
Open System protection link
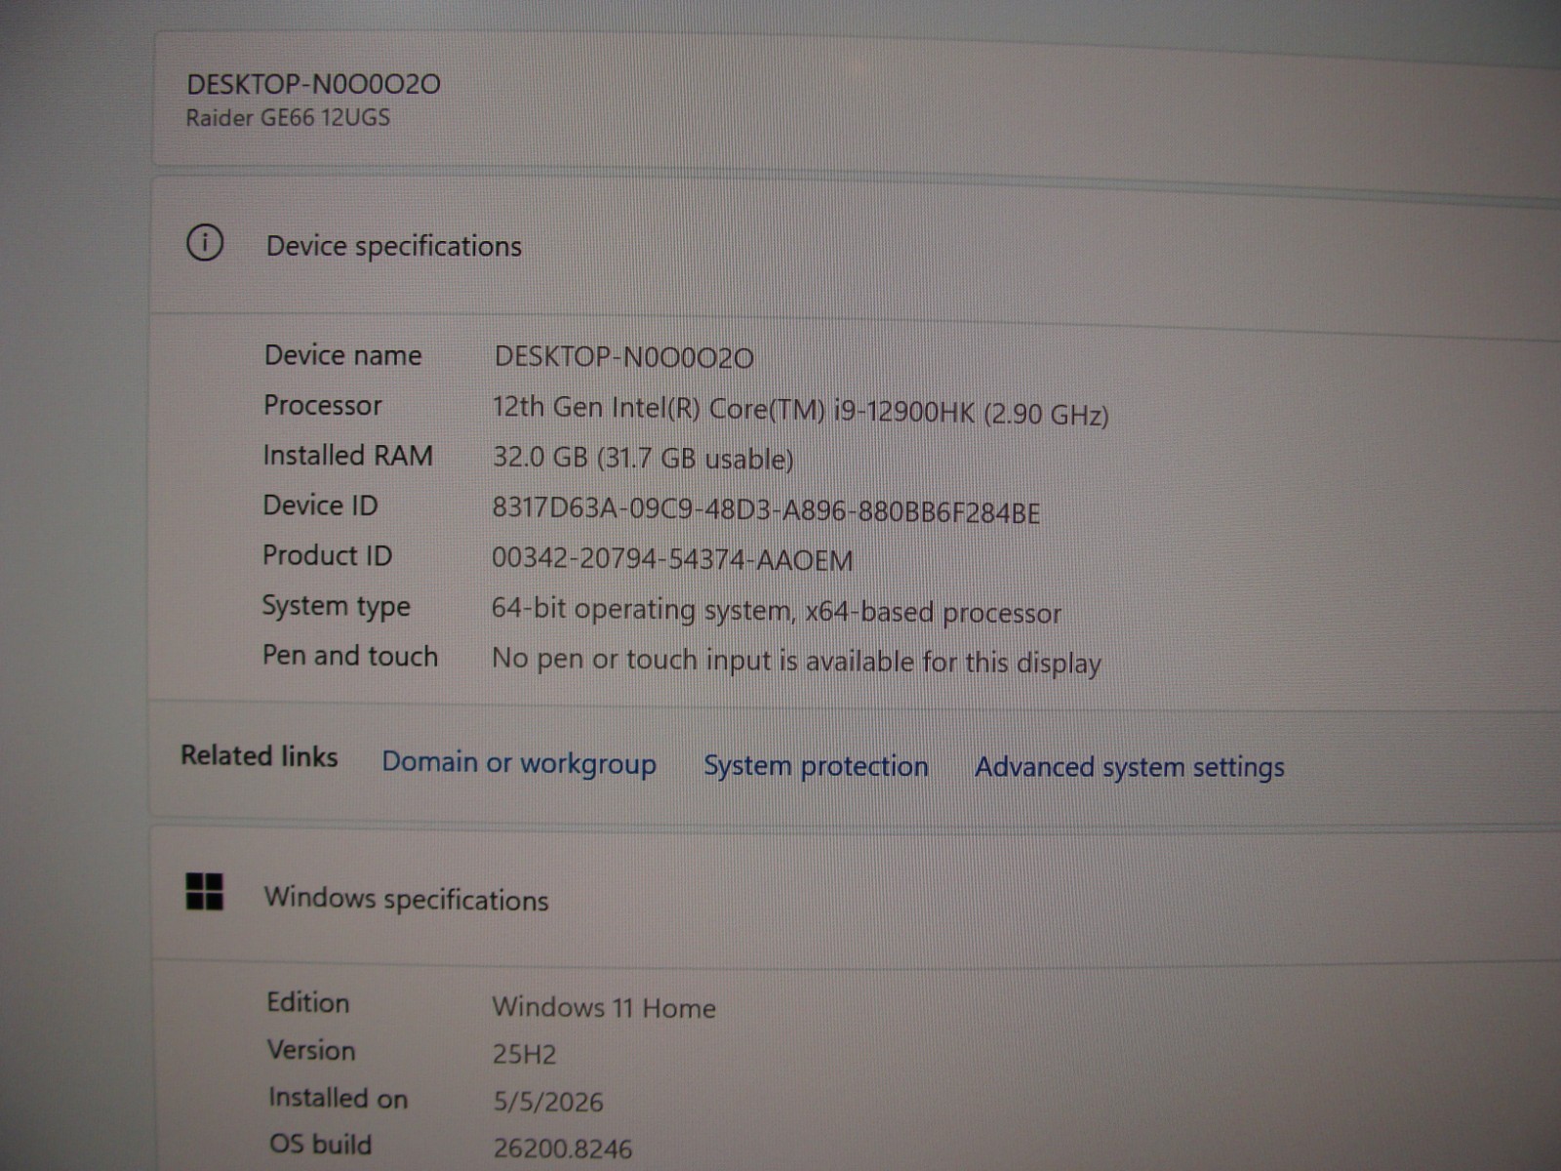(816, 766)
